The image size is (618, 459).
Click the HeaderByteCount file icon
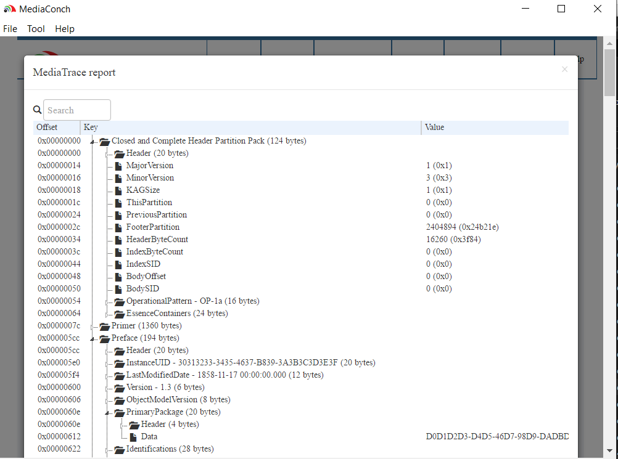point(118,240)
